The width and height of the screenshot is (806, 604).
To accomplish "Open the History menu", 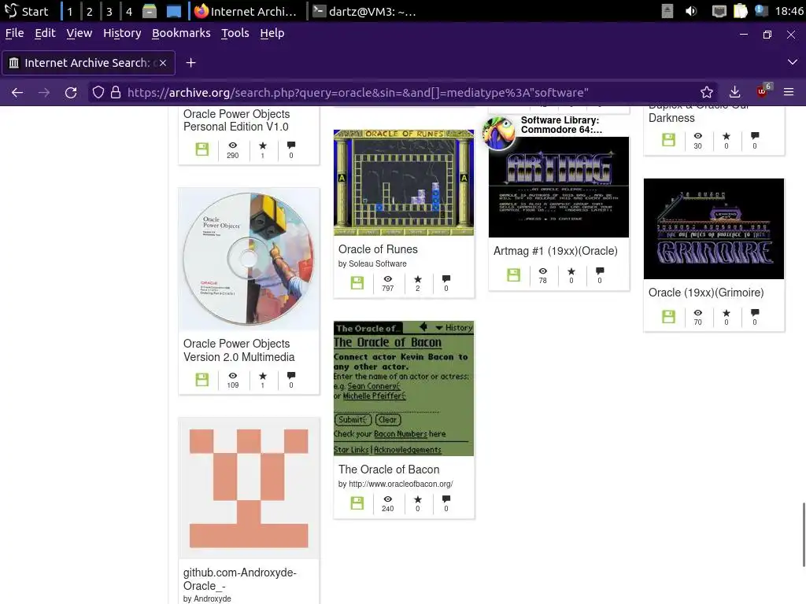I will pos(122,33).
